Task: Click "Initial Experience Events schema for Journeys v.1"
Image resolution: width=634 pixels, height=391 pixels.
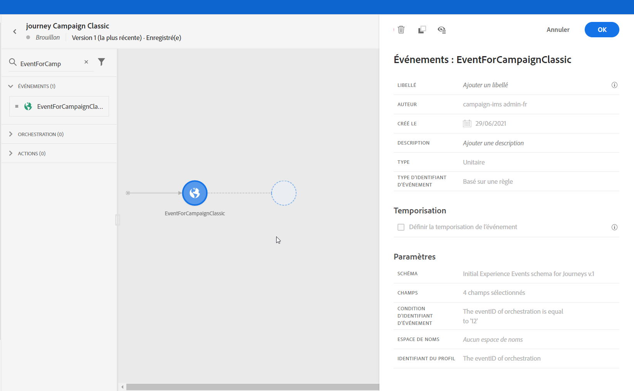Action: coord(528,274)
